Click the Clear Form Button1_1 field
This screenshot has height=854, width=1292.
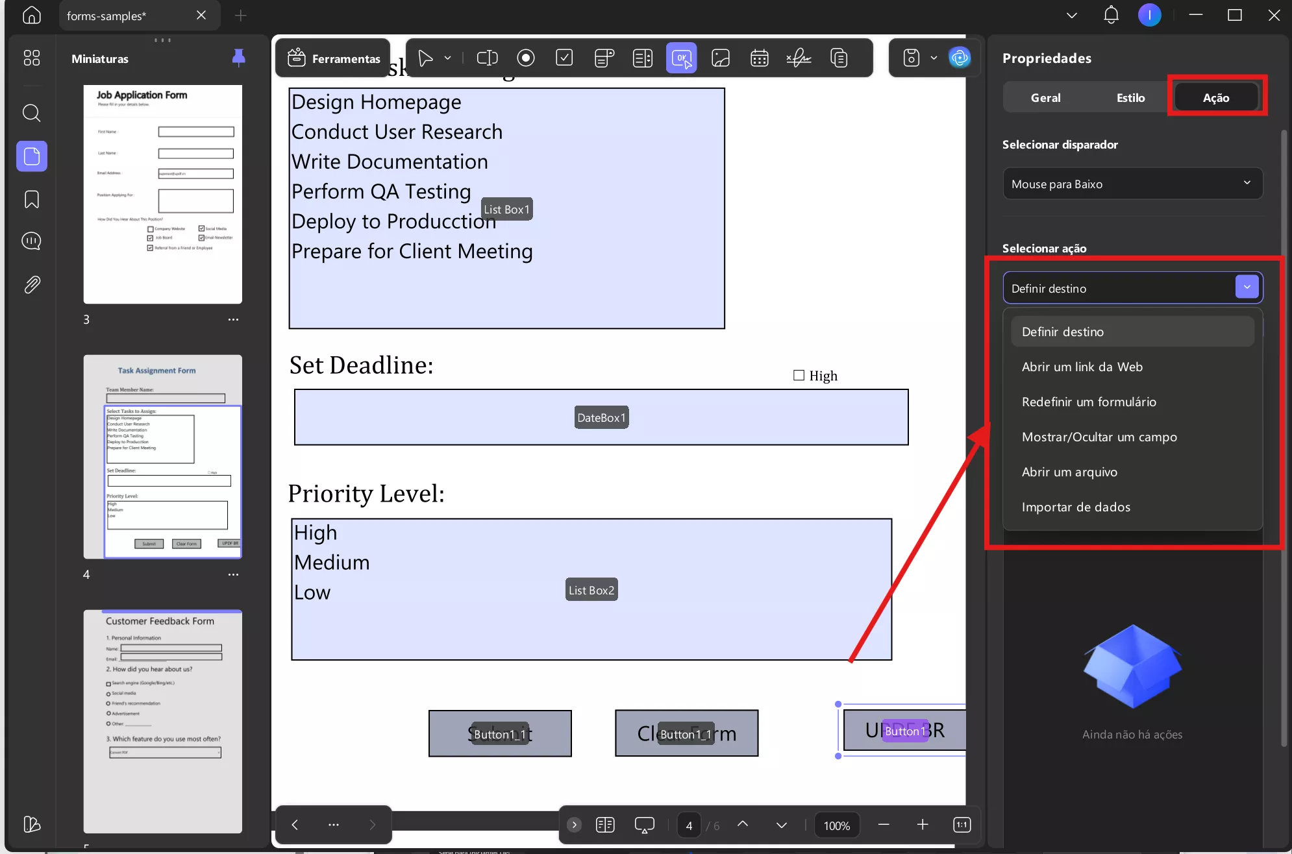687,733
